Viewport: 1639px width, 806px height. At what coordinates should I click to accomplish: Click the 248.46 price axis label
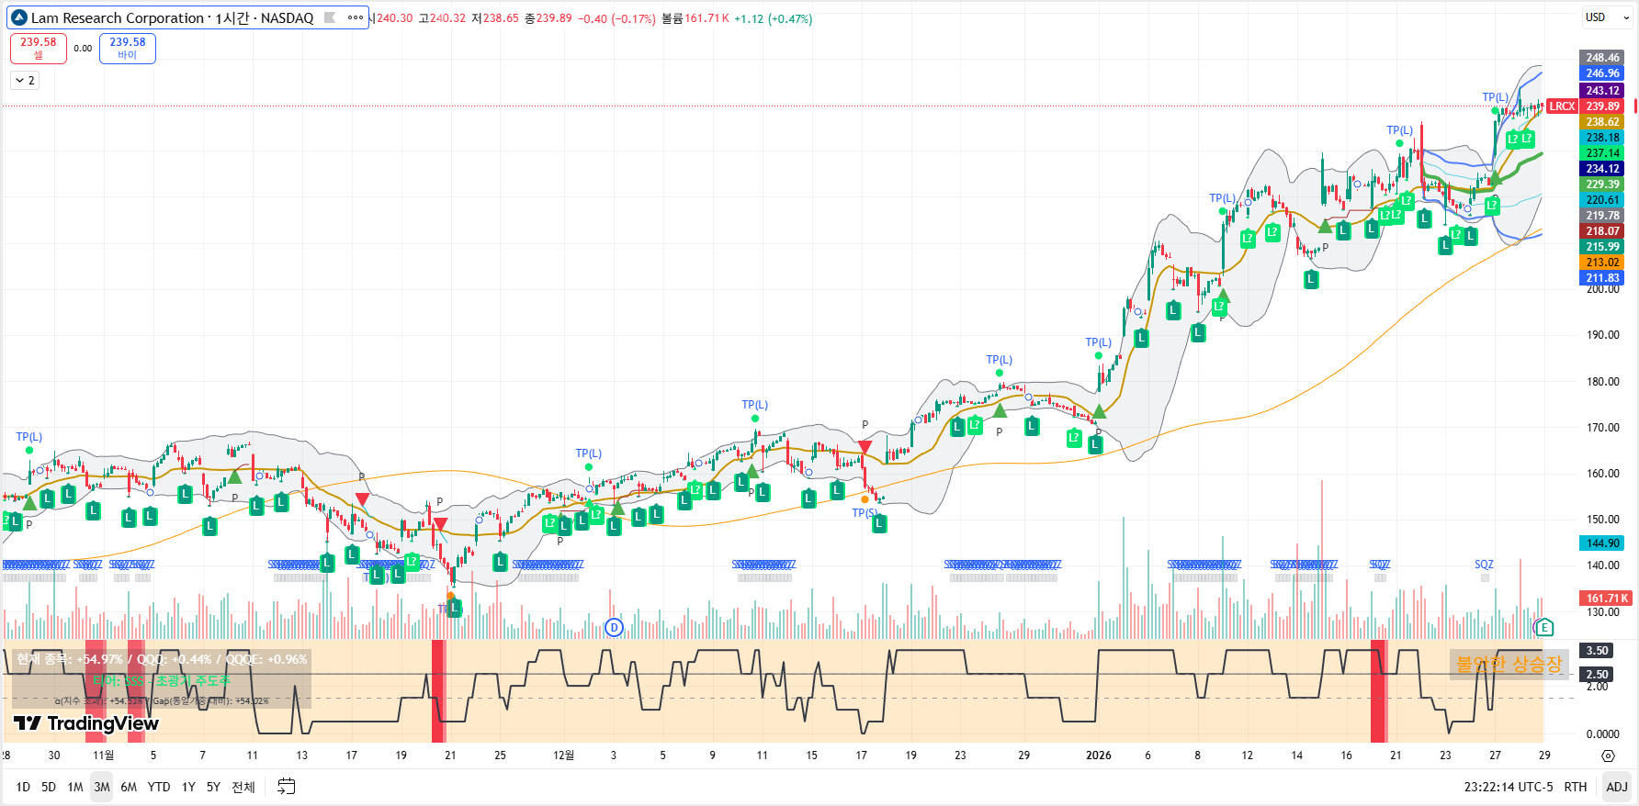click(x=1602, y=58)
